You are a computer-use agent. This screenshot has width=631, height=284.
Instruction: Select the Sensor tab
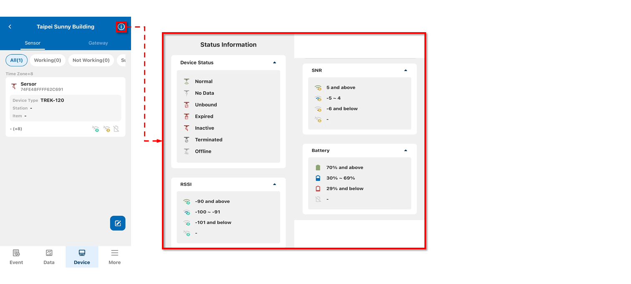(x=33, y=43)
